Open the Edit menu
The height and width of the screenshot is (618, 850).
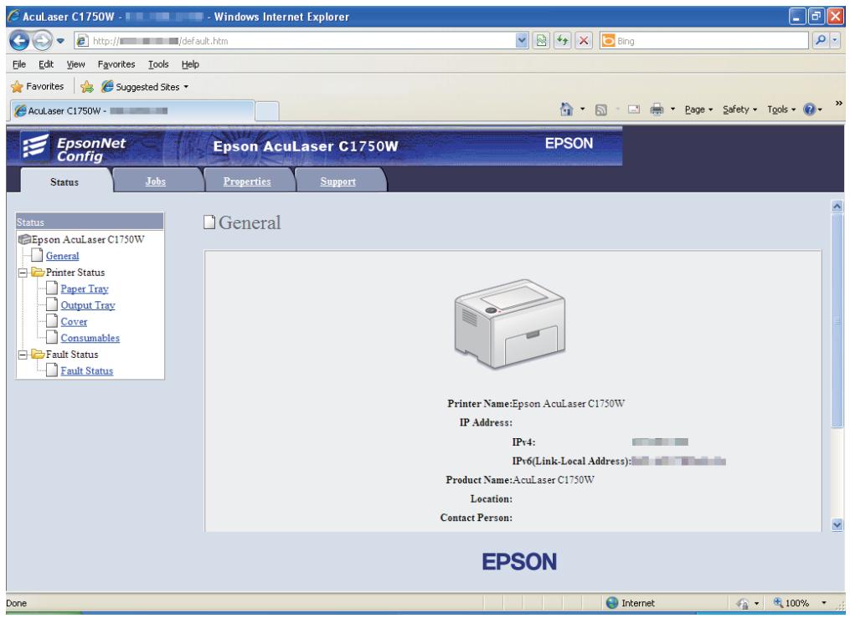tap(46, 64)
